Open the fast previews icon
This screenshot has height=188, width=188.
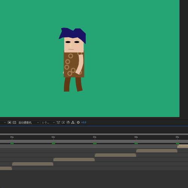63,122
